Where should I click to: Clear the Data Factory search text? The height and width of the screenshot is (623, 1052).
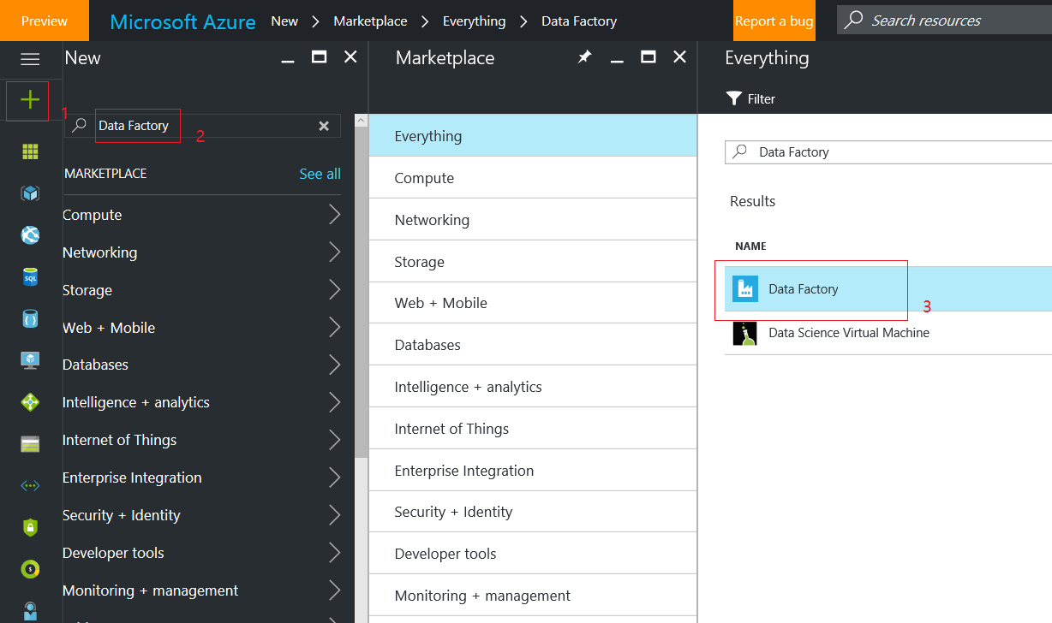pos(324,126)
